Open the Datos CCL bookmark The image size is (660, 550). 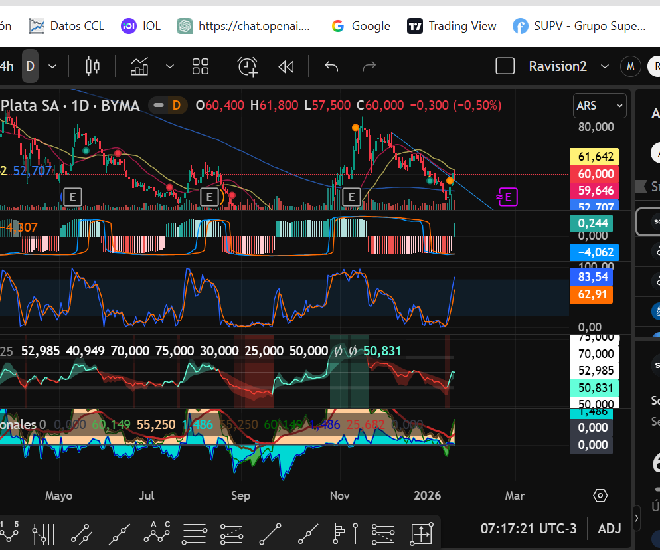[67, 26]
